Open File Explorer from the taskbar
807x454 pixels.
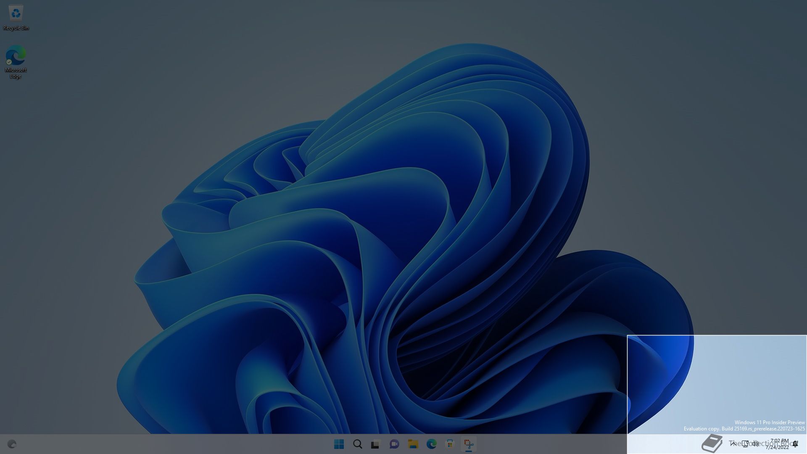pos(413,444)
